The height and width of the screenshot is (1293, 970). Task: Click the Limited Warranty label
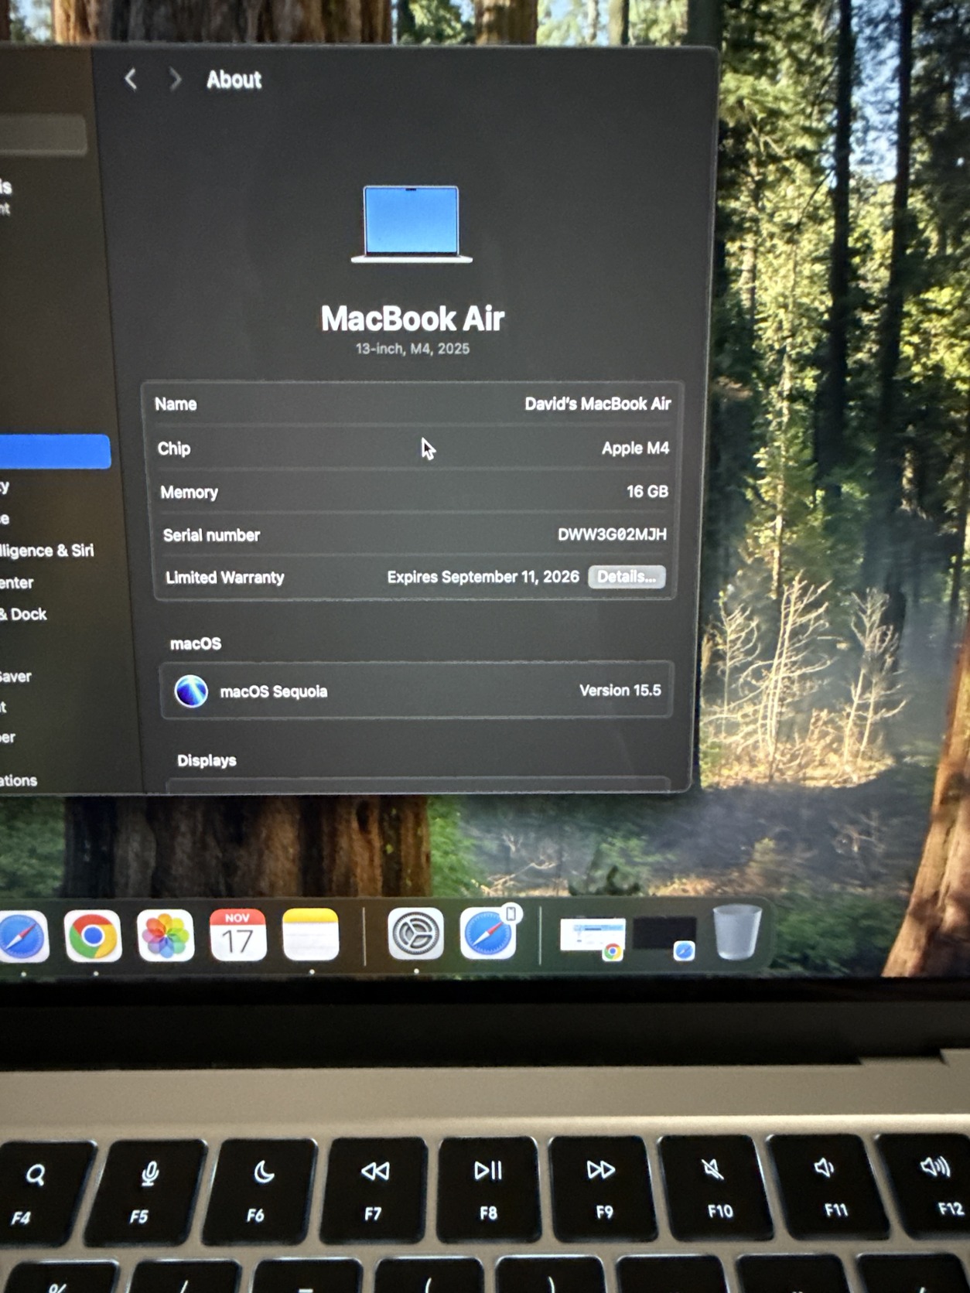pos(225,578)
